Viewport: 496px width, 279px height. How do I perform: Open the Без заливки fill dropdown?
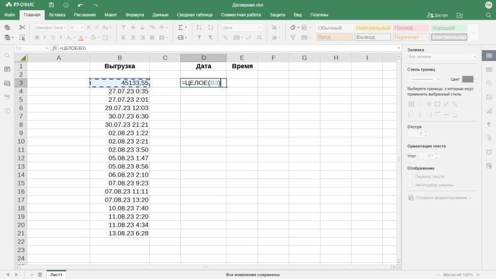(442, 57)
